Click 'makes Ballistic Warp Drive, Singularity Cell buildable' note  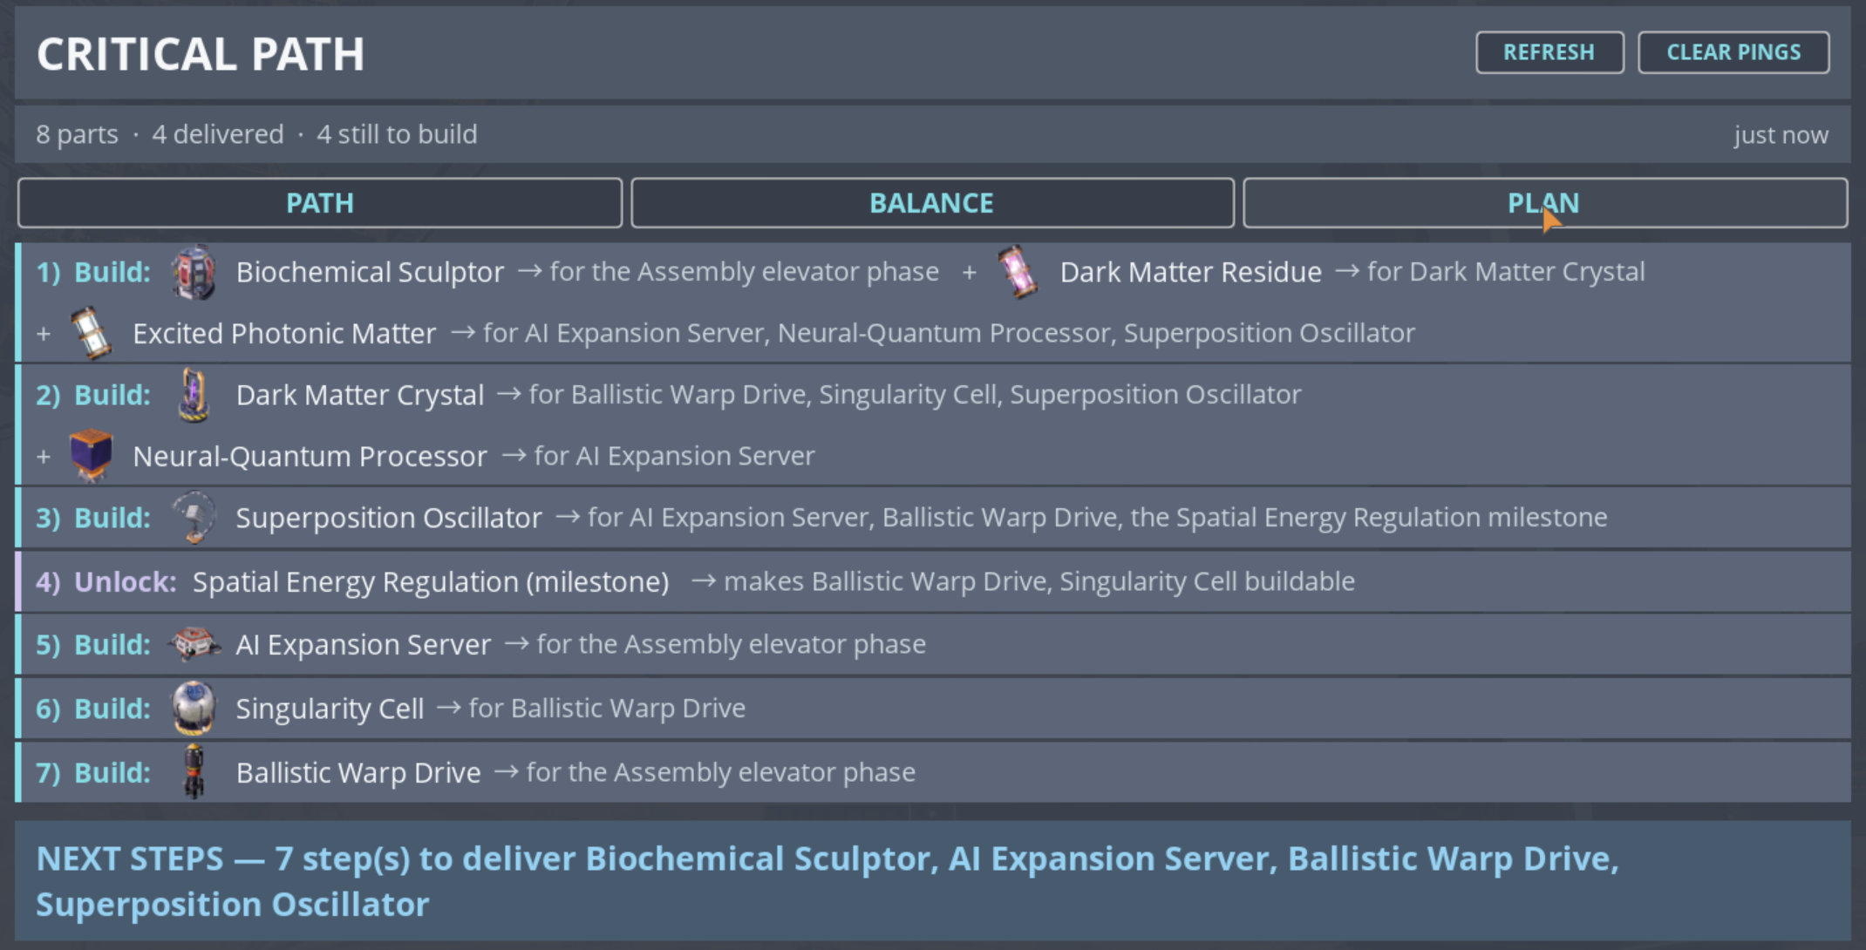pos(1039,581)
